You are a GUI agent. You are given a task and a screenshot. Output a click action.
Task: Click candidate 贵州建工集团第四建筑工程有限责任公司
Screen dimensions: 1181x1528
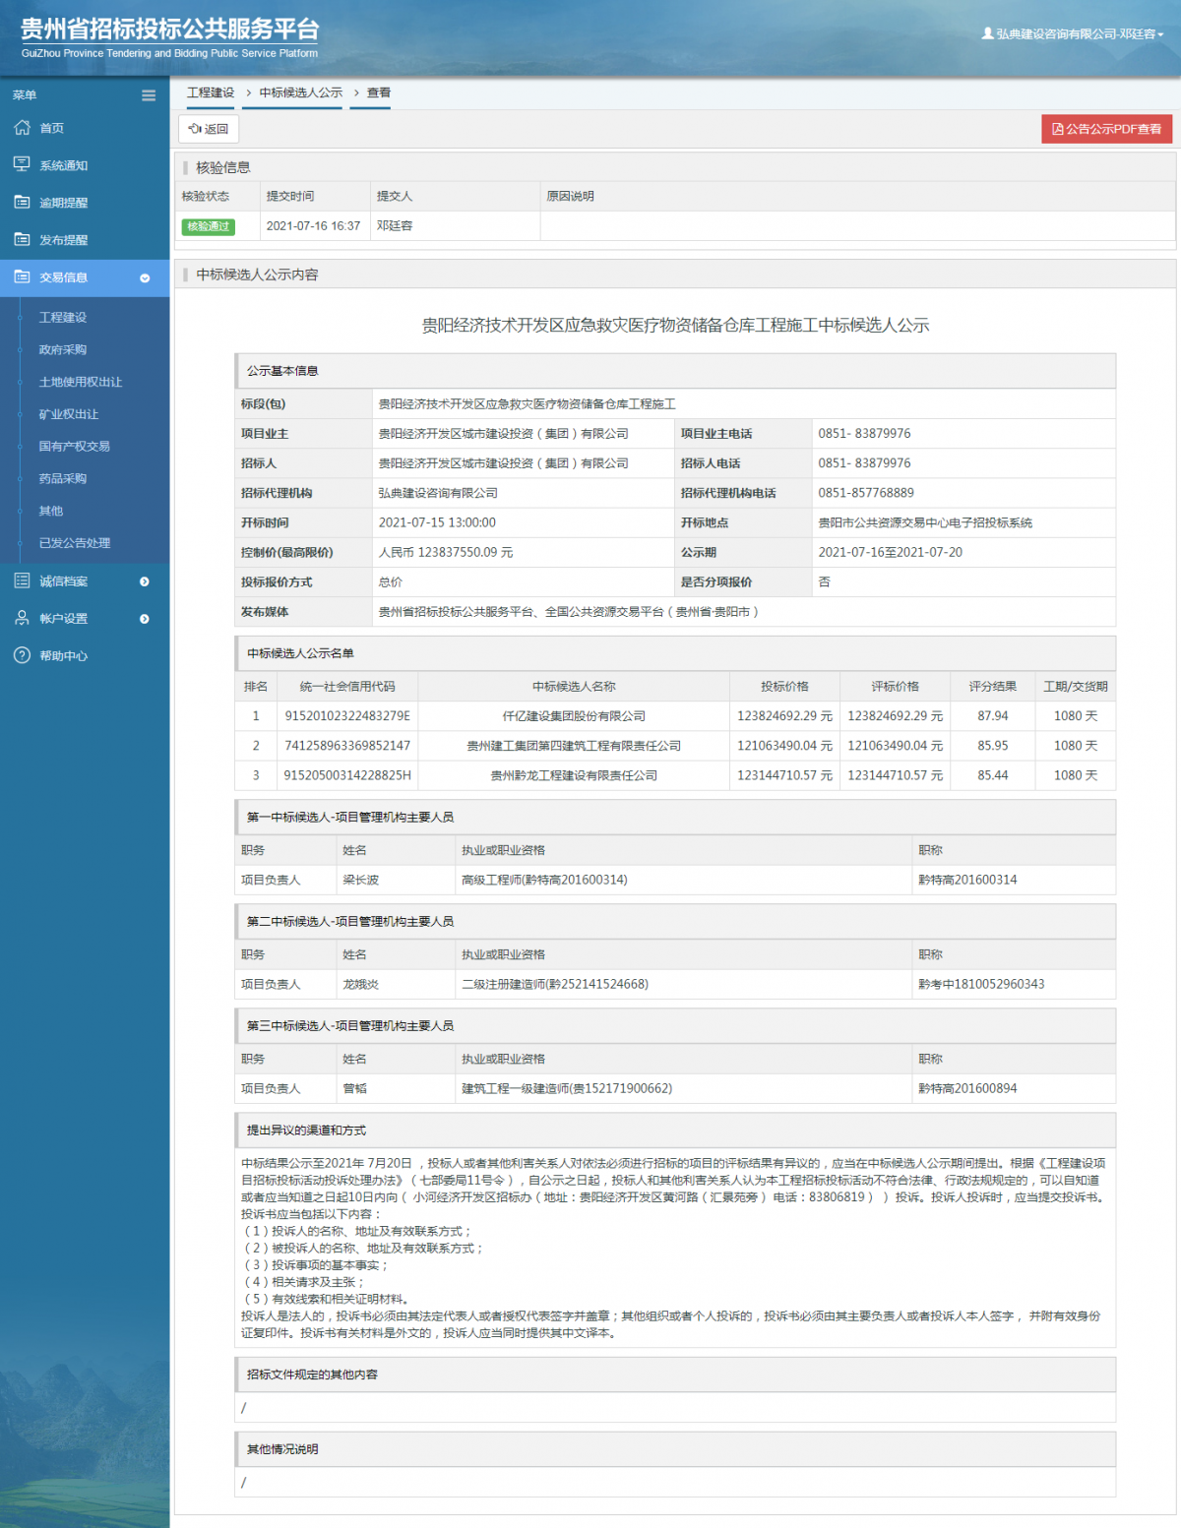coord(574,746)
